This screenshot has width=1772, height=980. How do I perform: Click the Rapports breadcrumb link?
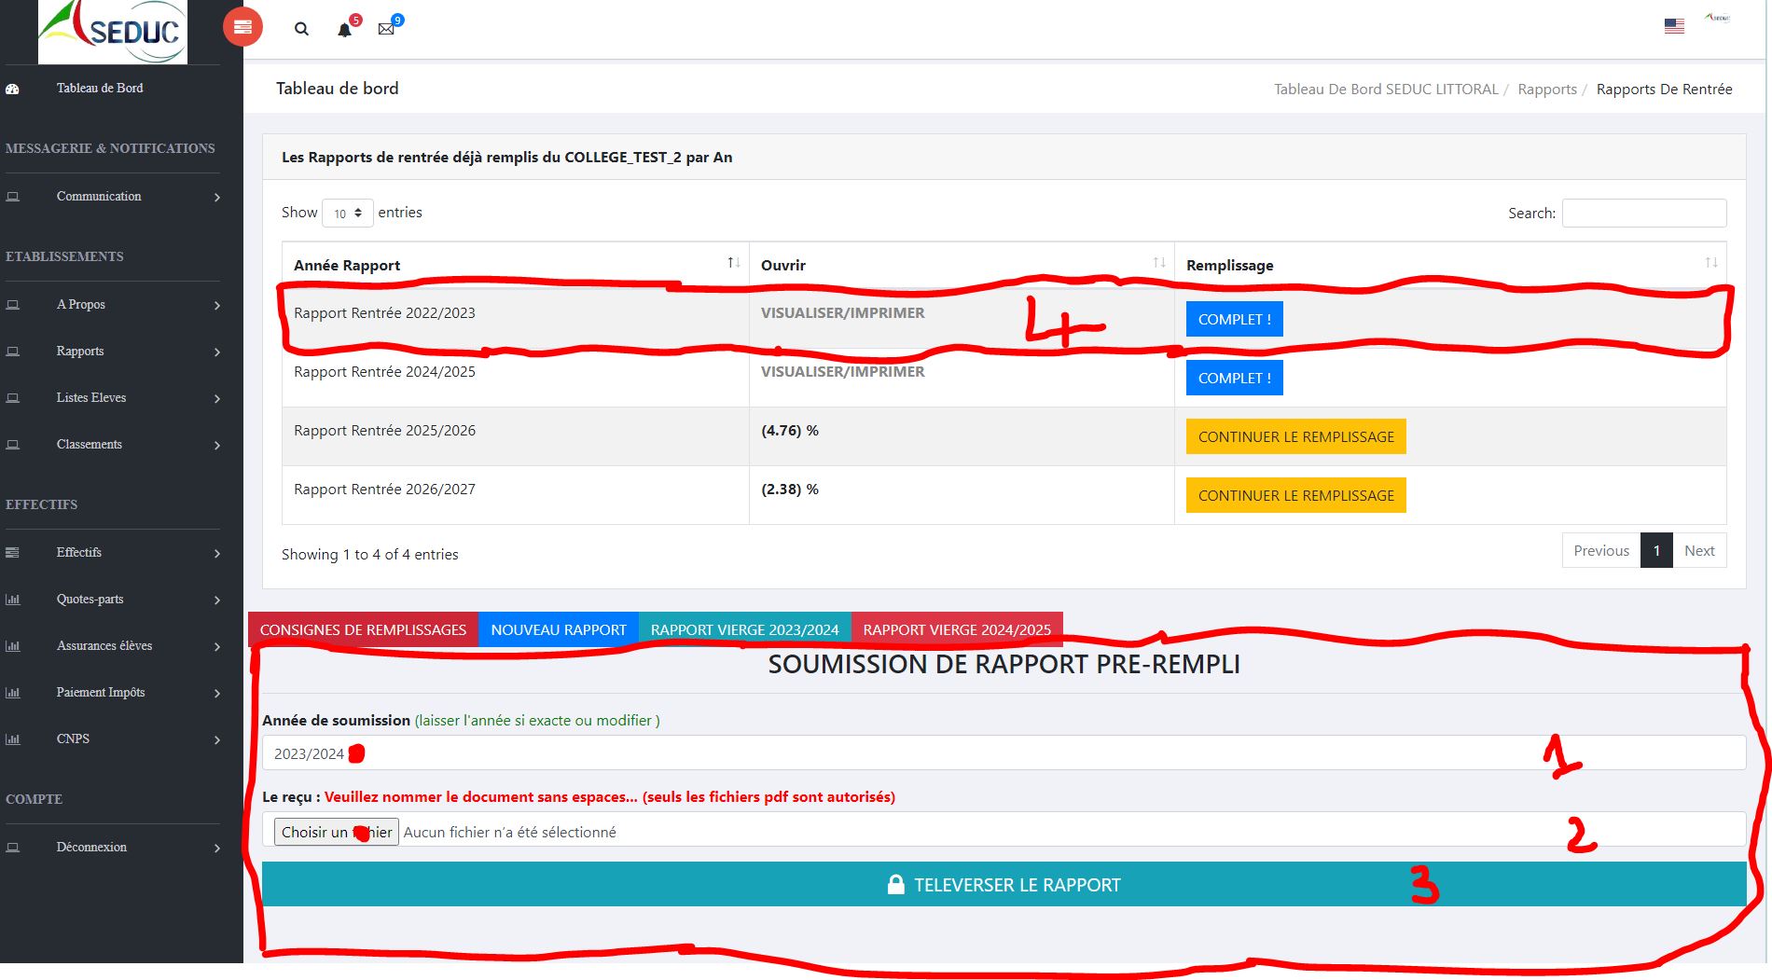1546,90
